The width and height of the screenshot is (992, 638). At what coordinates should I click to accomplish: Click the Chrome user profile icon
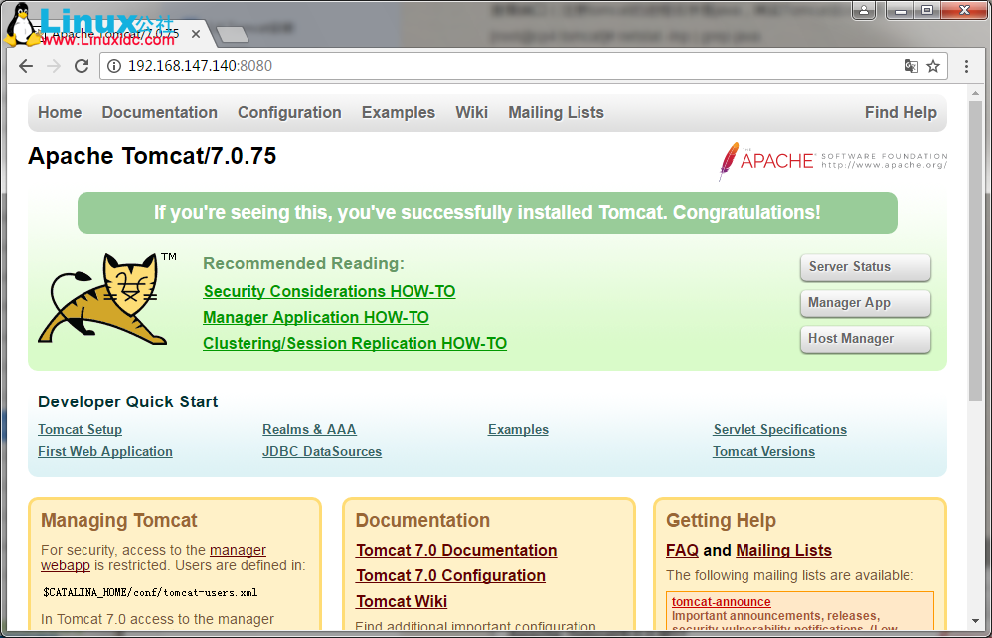click(865, 11)
